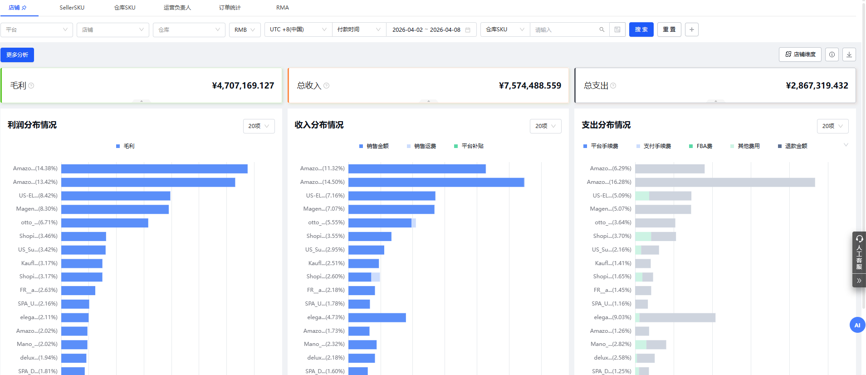This screenshot has height=375, width=866.
Task: Toggle the 销售运费 legend series
Action: 421,146
